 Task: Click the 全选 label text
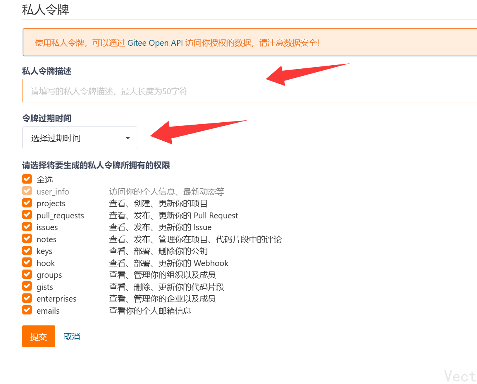(x=45, y=180)
